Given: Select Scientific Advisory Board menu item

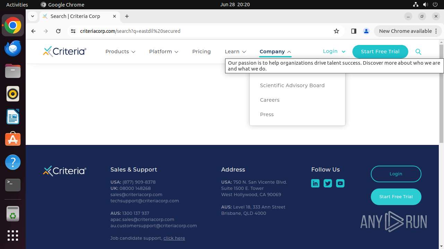Looking at the screenshot, I should tap(292, 85).
